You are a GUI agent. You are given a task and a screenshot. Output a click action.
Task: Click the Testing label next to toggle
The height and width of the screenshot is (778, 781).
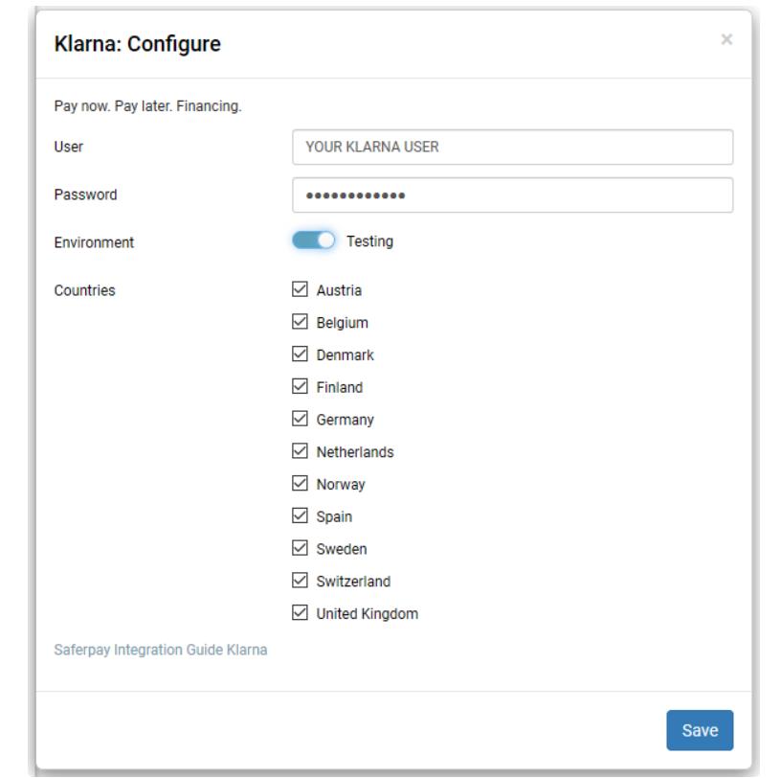[x=369, y=241]
